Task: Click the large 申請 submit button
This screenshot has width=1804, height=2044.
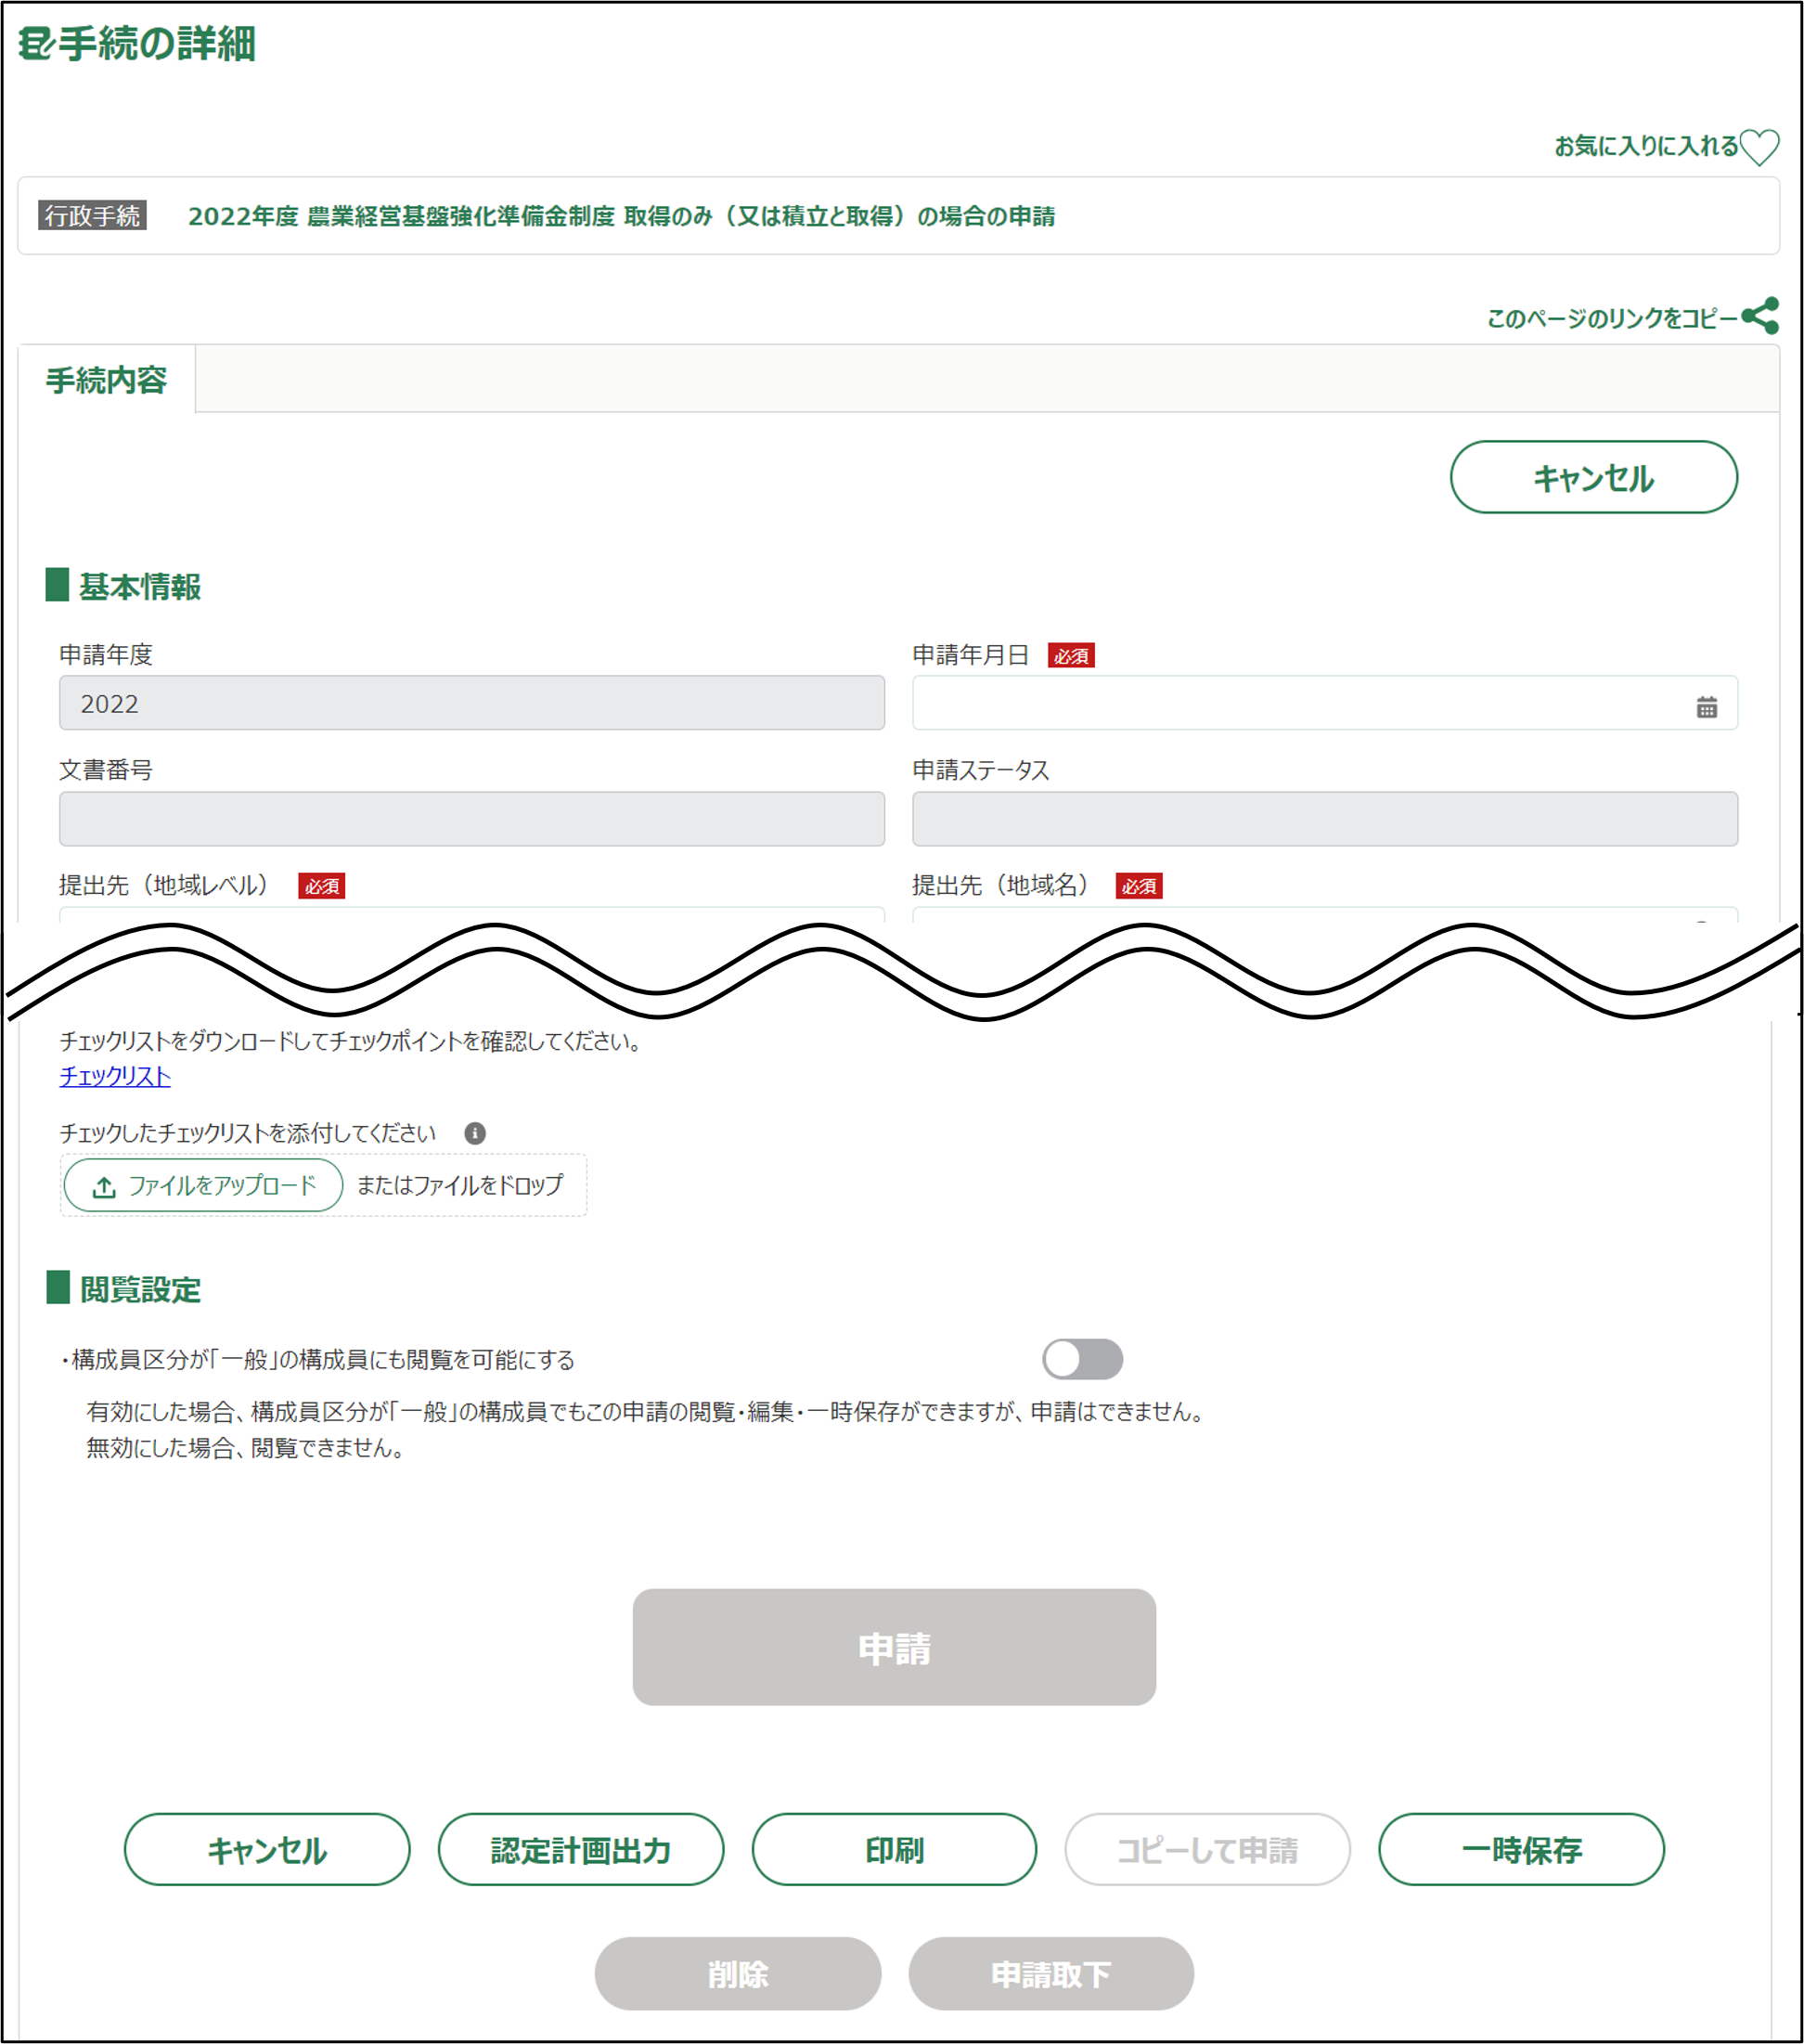Action: 894,1647
